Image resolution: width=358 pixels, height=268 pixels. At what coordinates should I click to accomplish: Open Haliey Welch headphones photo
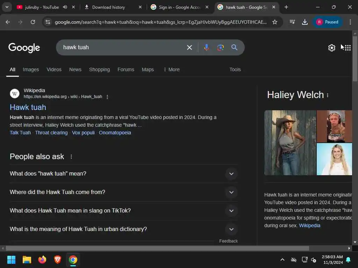(x=334, y=126)
